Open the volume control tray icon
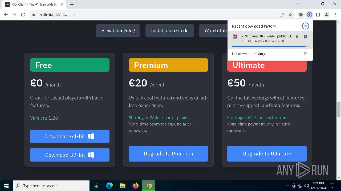Screen dimensions: 341x191 tap(306, 186)
